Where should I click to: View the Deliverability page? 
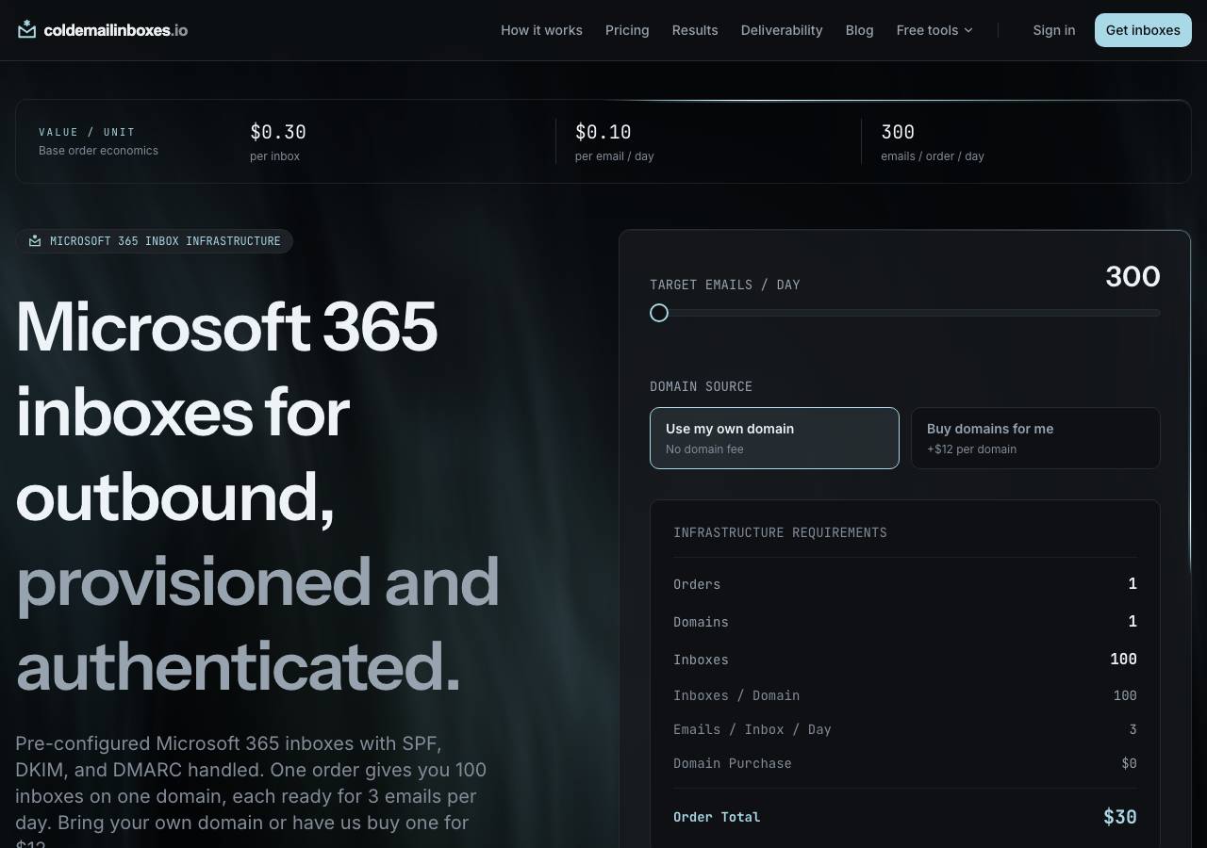tap(782, 30)
